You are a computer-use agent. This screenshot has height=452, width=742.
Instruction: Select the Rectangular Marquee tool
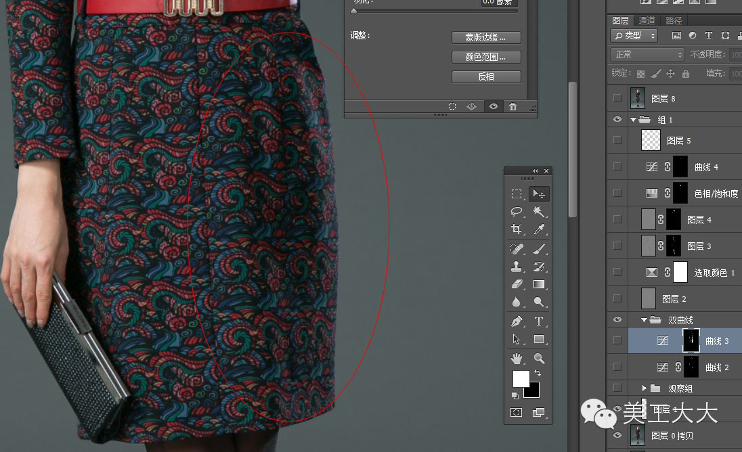517,194
